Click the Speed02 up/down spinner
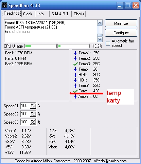The width and height of the screenshot is (141, 164). click(x=33, y=114)
